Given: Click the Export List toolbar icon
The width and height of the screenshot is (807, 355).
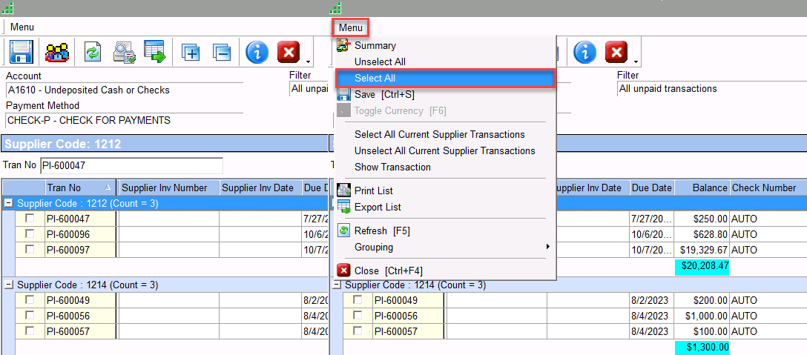Looking at the screenshot, I should point(154,53).
